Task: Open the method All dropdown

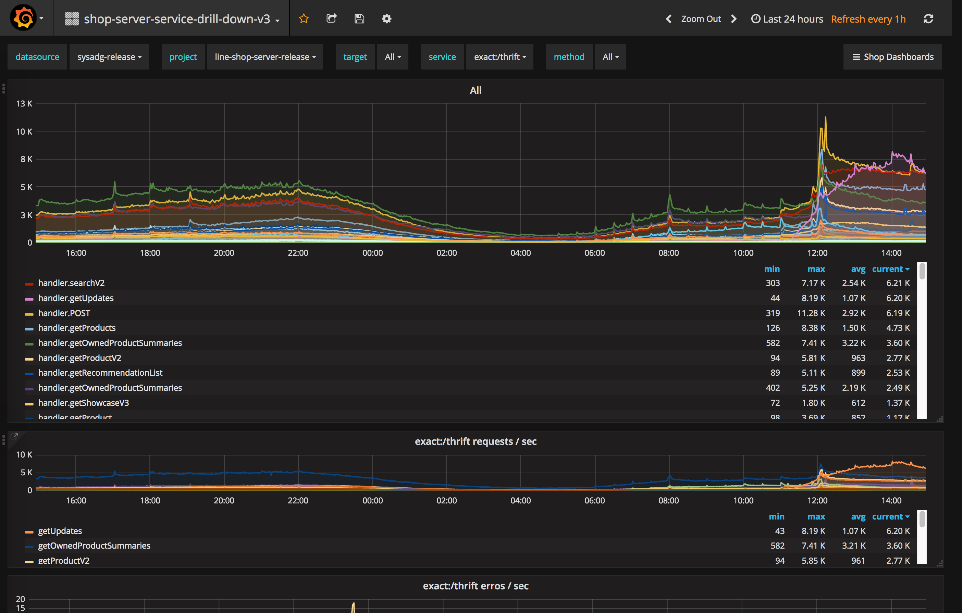Action: [610, 56]
